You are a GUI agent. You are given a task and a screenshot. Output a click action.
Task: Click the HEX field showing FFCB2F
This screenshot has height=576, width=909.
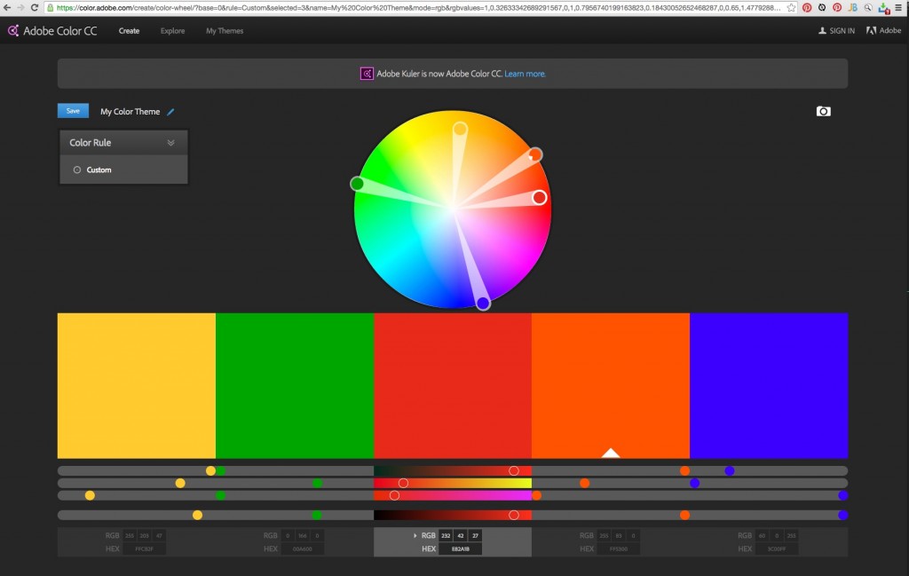click(x=145, y=548)
